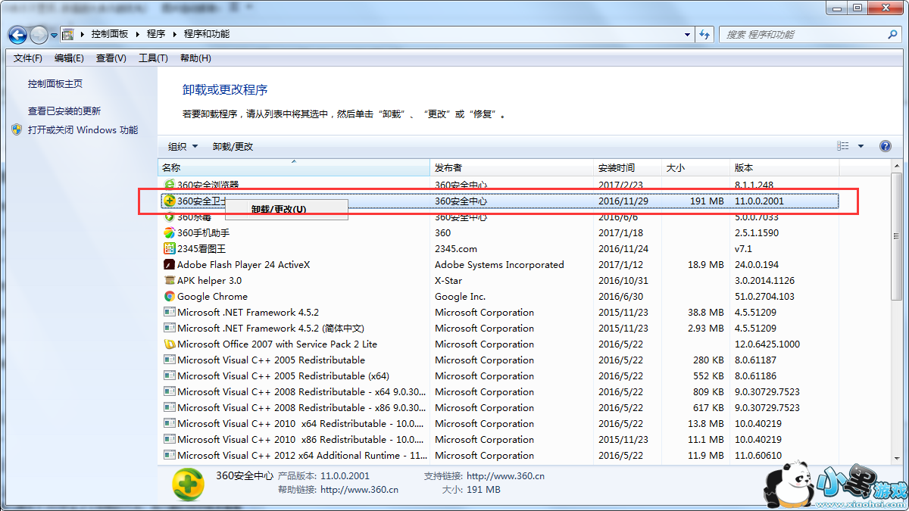Click the X-Star publisher cell
The image size is (909, 511).
coord(448,281)
